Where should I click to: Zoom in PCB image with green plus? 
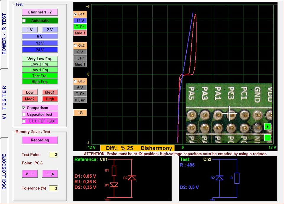click(267, 127)
